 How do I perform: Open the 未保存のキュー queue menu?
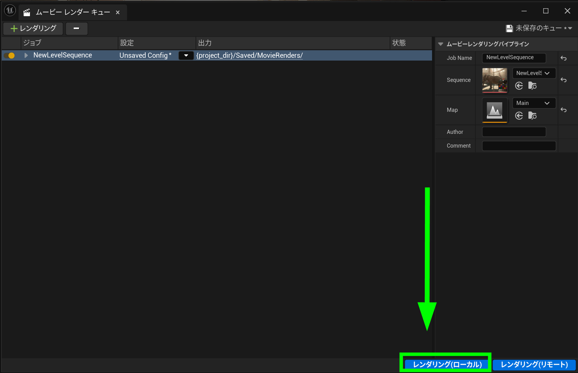click(x=539, y=28)
